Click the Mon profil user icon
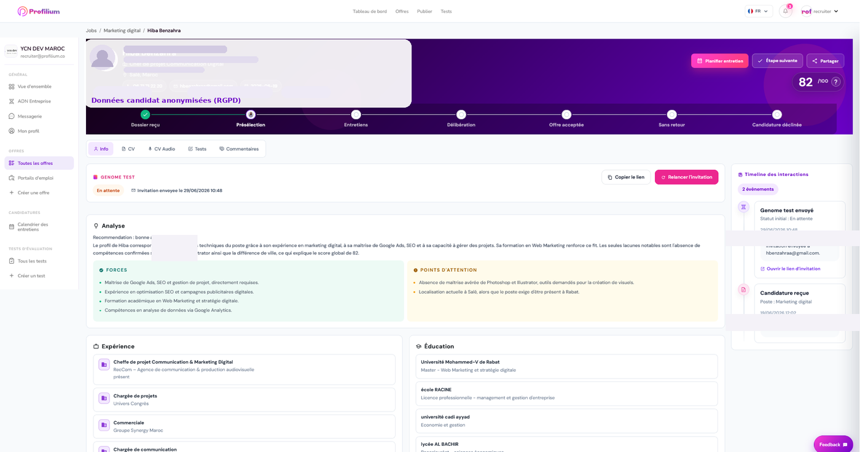860x452 pixels. (x=12, y=131)
